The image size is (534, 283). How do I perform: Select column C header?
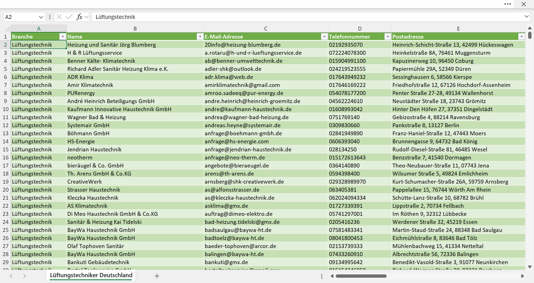(x=266, y=28)
